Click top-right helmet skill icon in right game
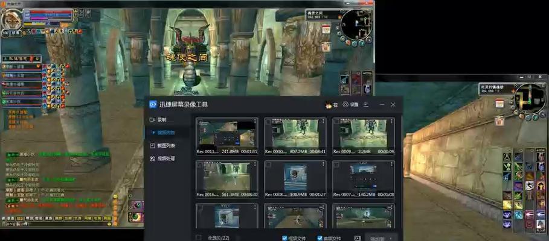Image resolution: width=549 pixels, height=241 pixels. pyautogui.click(x=541, y=157)
